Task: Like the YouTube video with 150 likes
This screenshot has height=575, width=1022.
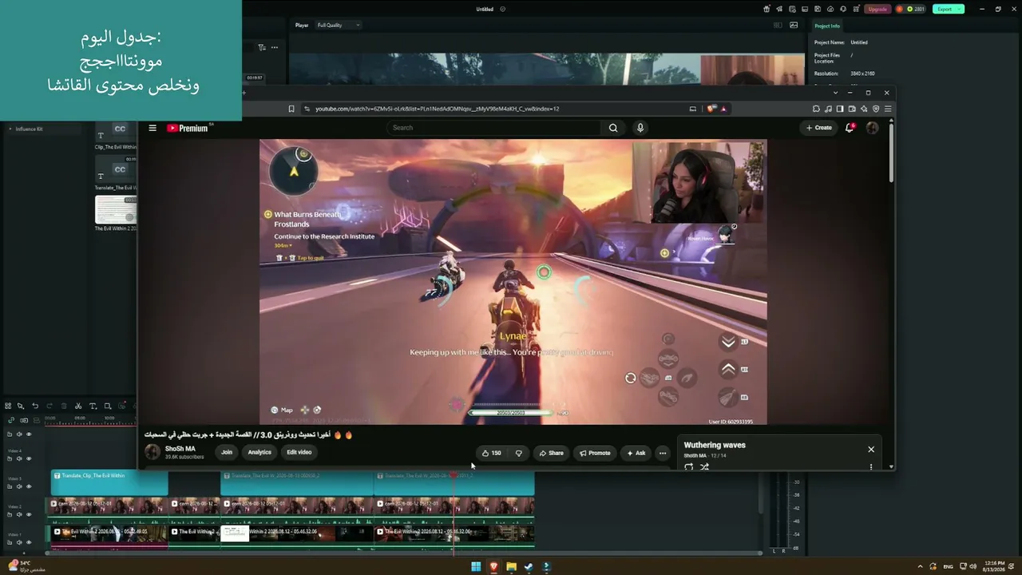Action: pyautogui.click(x=491, y=453)
